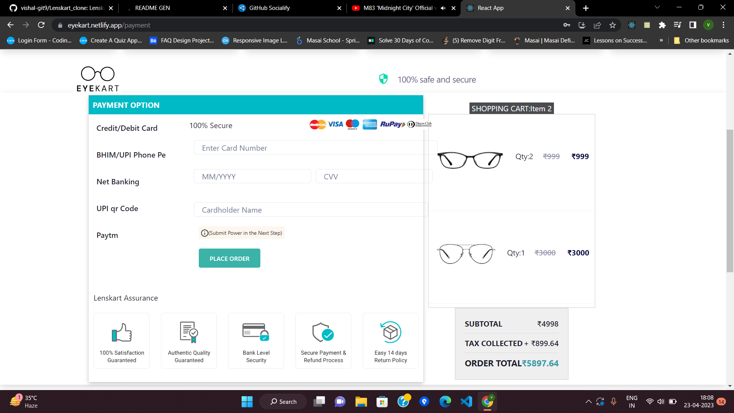The width and height of the screenshot is (734, 413).
Task: Expand the hidden bookmarks chevron
Action: click(661, 41)
